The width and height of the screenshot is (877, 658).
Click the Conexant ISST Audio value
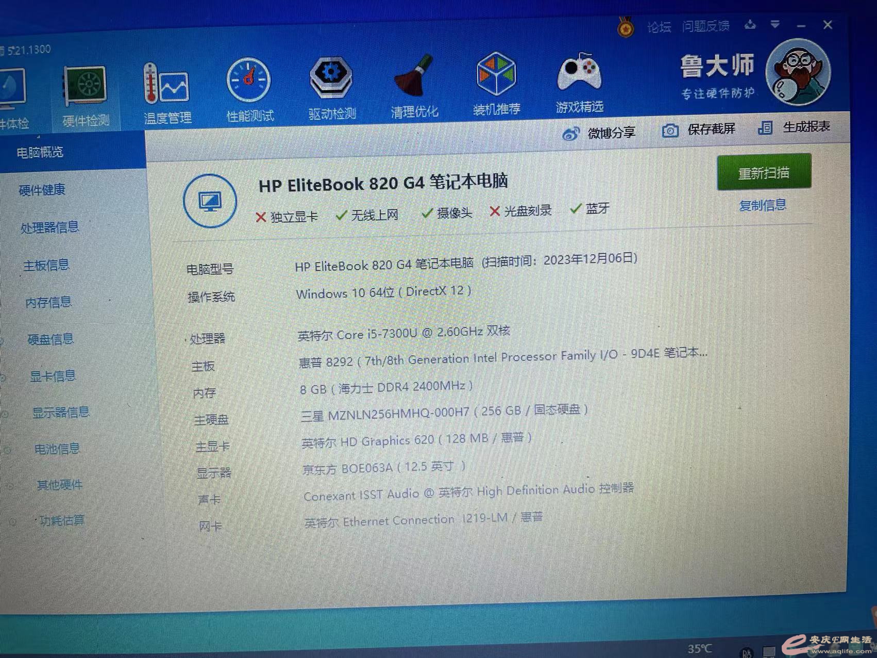(468, 491)
